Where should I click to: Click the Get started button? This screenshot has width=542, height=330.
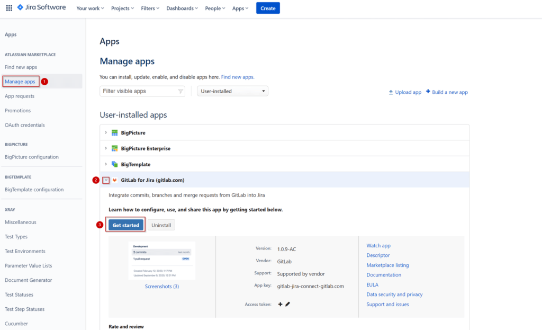pos(125,225)
